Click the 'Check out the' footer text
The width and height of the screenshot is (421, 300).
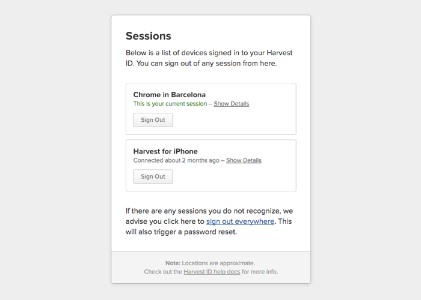pos(163,272)
